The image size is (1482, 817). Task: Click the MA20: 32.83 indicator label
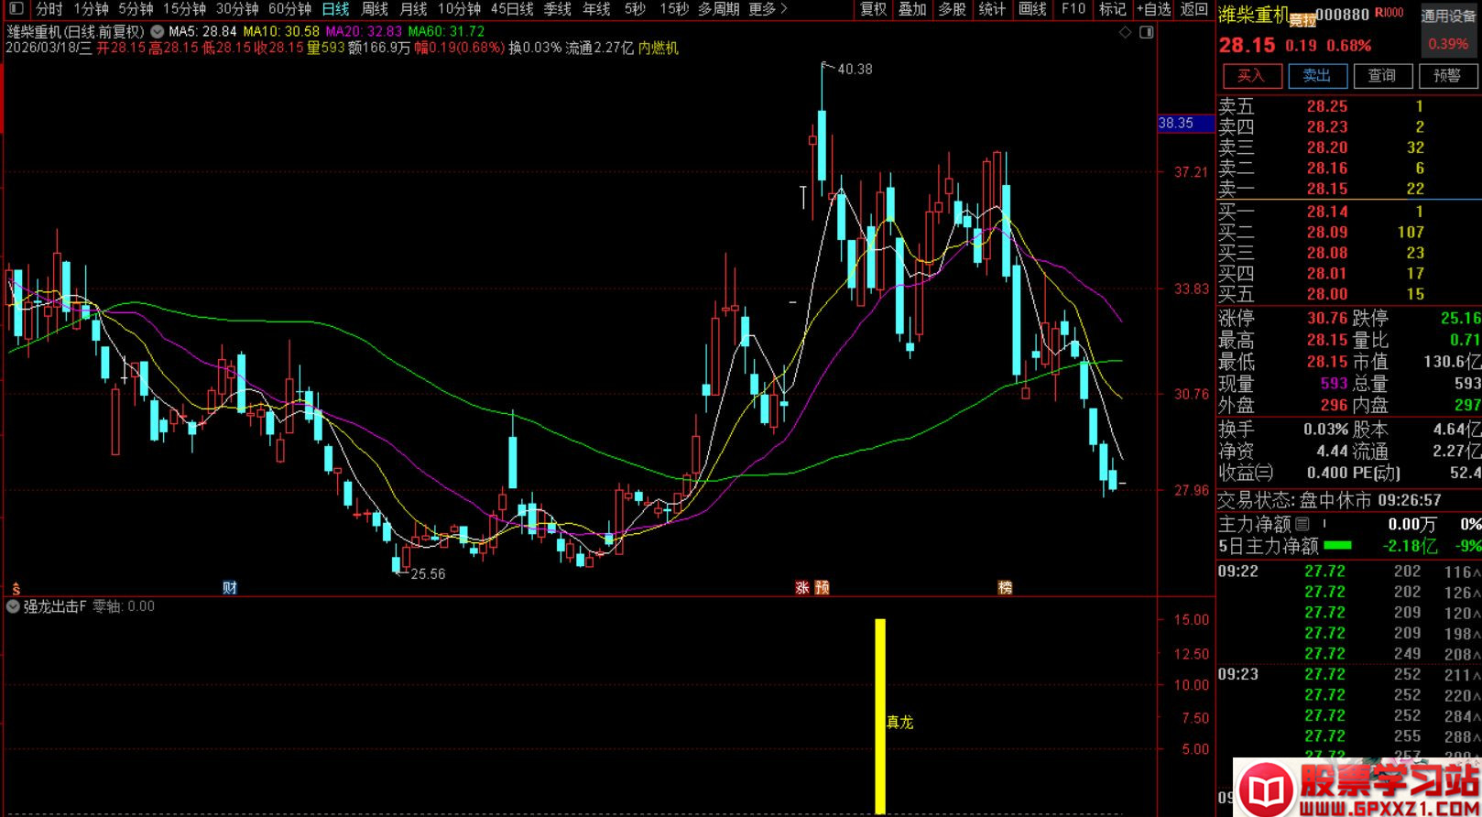[365, 31]
